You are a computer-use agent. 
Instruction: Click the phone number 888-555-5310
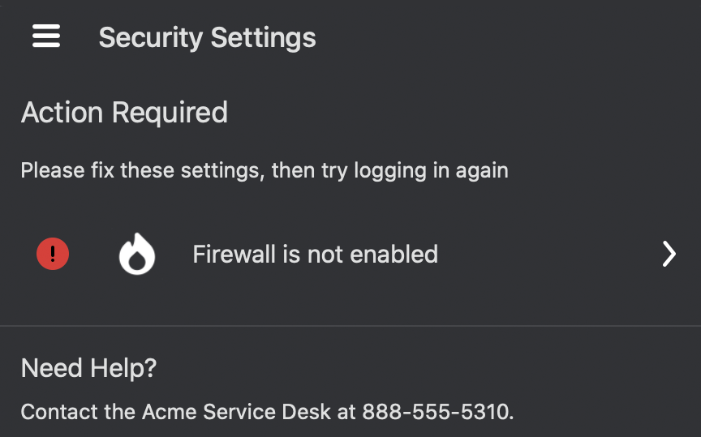tap(436, 411)
